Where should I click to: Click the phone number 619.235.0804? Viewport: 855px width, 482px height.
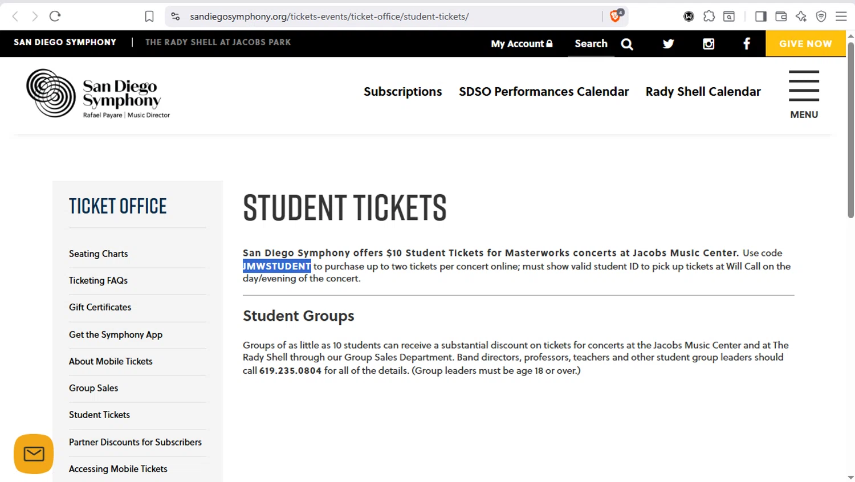pyautogui.click(x=291, y=370)
